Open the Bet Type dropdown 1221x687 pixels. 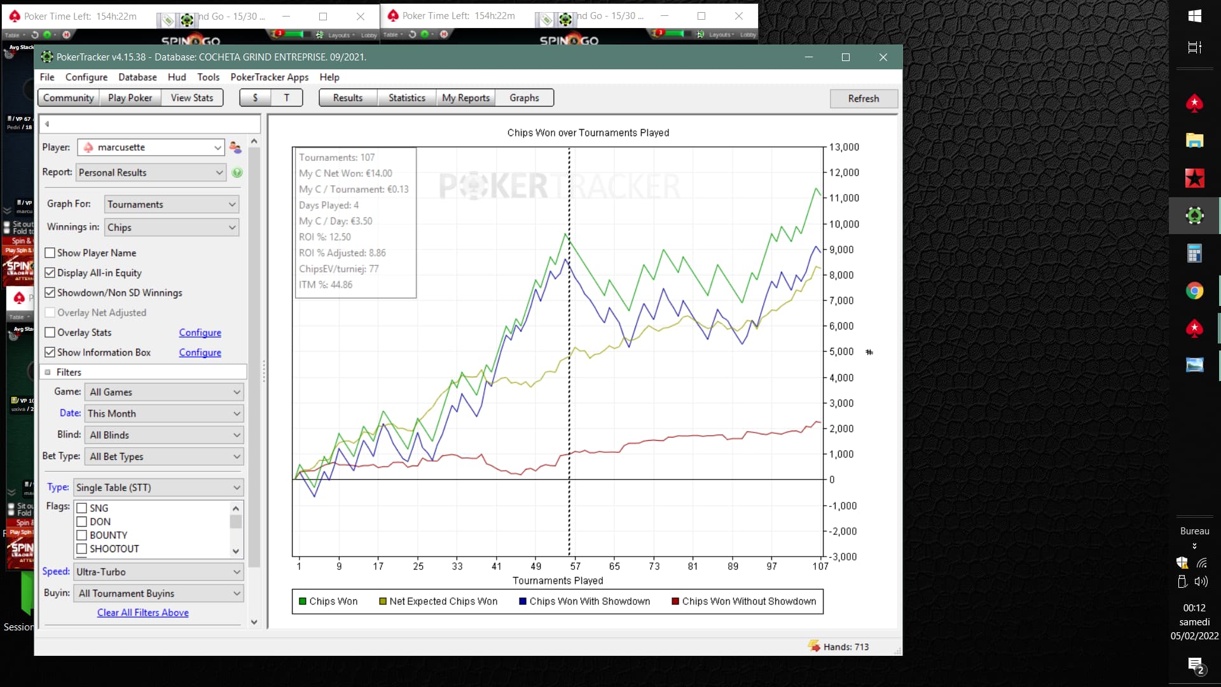[x=164, y=457]
